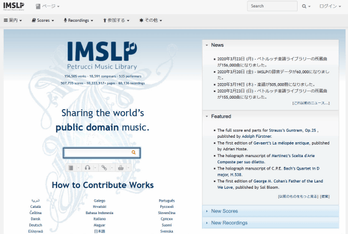This screenshot has width=348, height=234.
Task: Open the Recordings menu
Action: tap(78, 20)
